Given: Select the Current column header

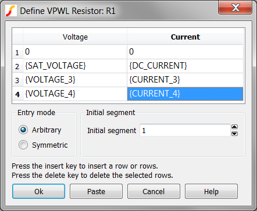Looking at the screenshot, I should pyautogui.click(x=185, y=37).
